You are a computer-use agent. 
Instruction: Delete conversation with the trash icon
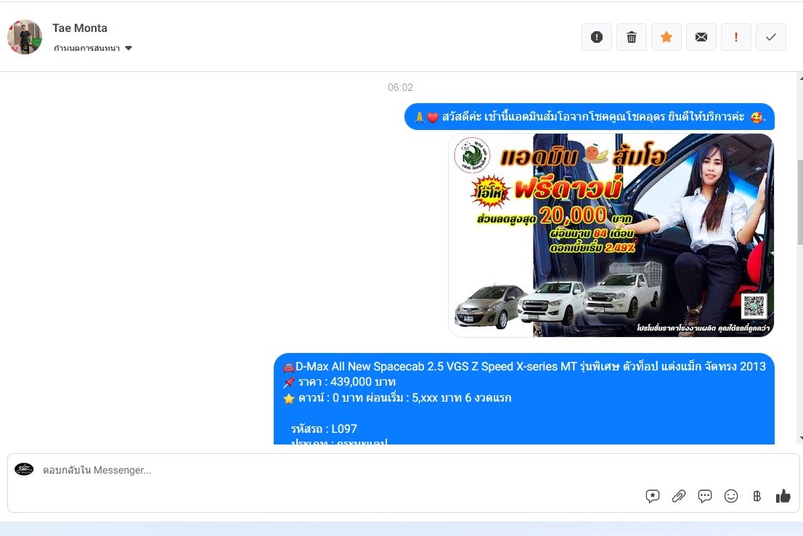(632, 37)
